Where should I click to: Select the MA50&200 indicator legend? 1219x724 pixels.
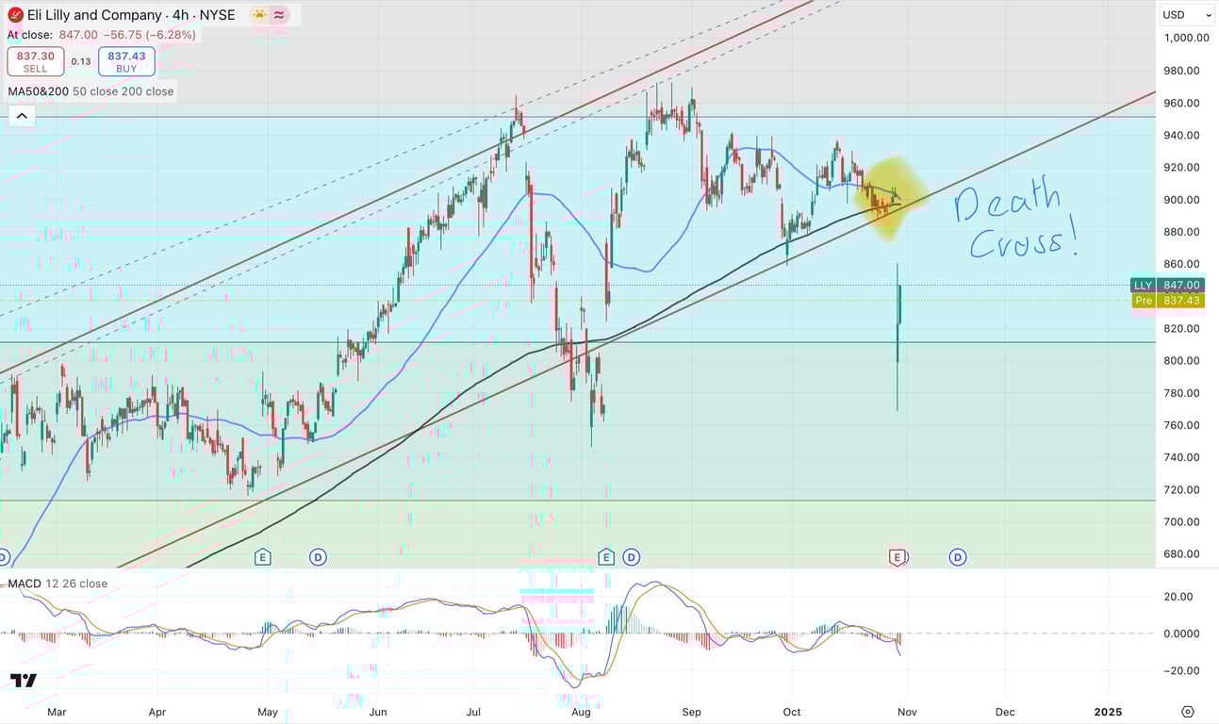[91, 91]
